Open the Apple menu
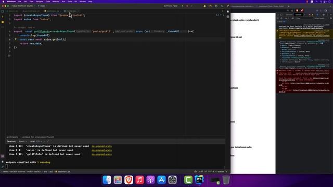Screen dimensions: 333x187 coord(3,2)
